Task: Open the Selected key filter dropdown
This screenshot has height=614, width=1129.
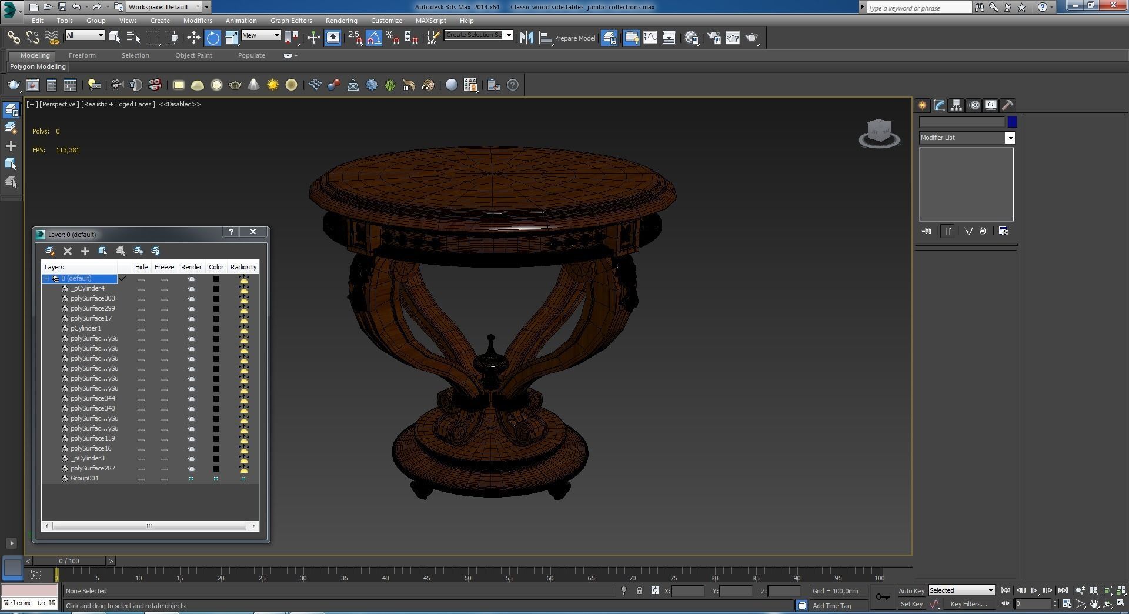Action: 961,590
